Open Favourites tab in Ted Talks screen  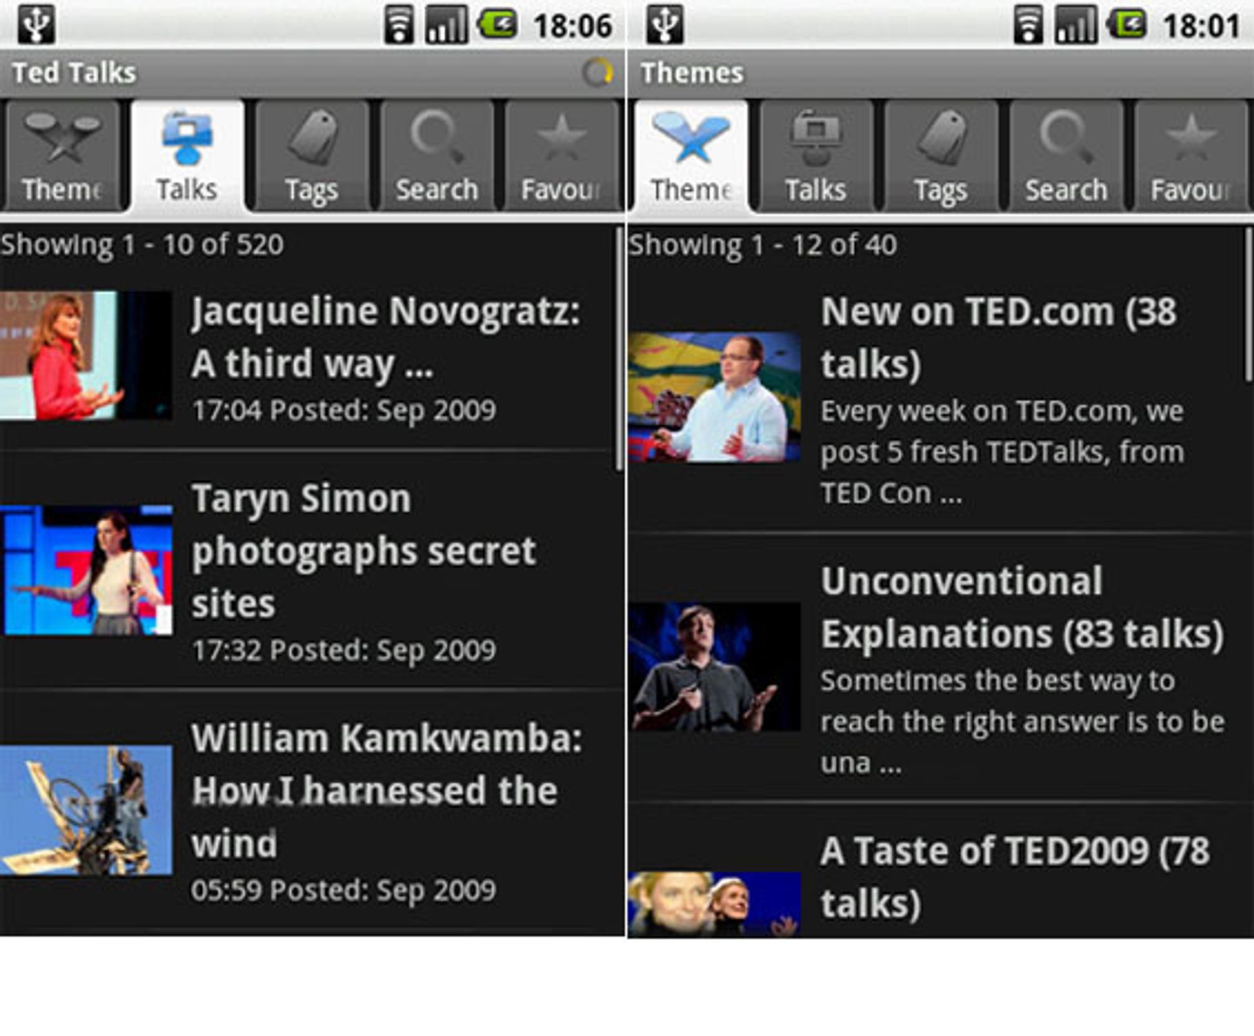[x=562, y=156]
